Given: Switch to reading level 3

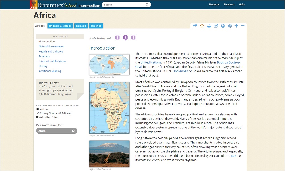Looking at the screenshot, I should pos(133,37).
